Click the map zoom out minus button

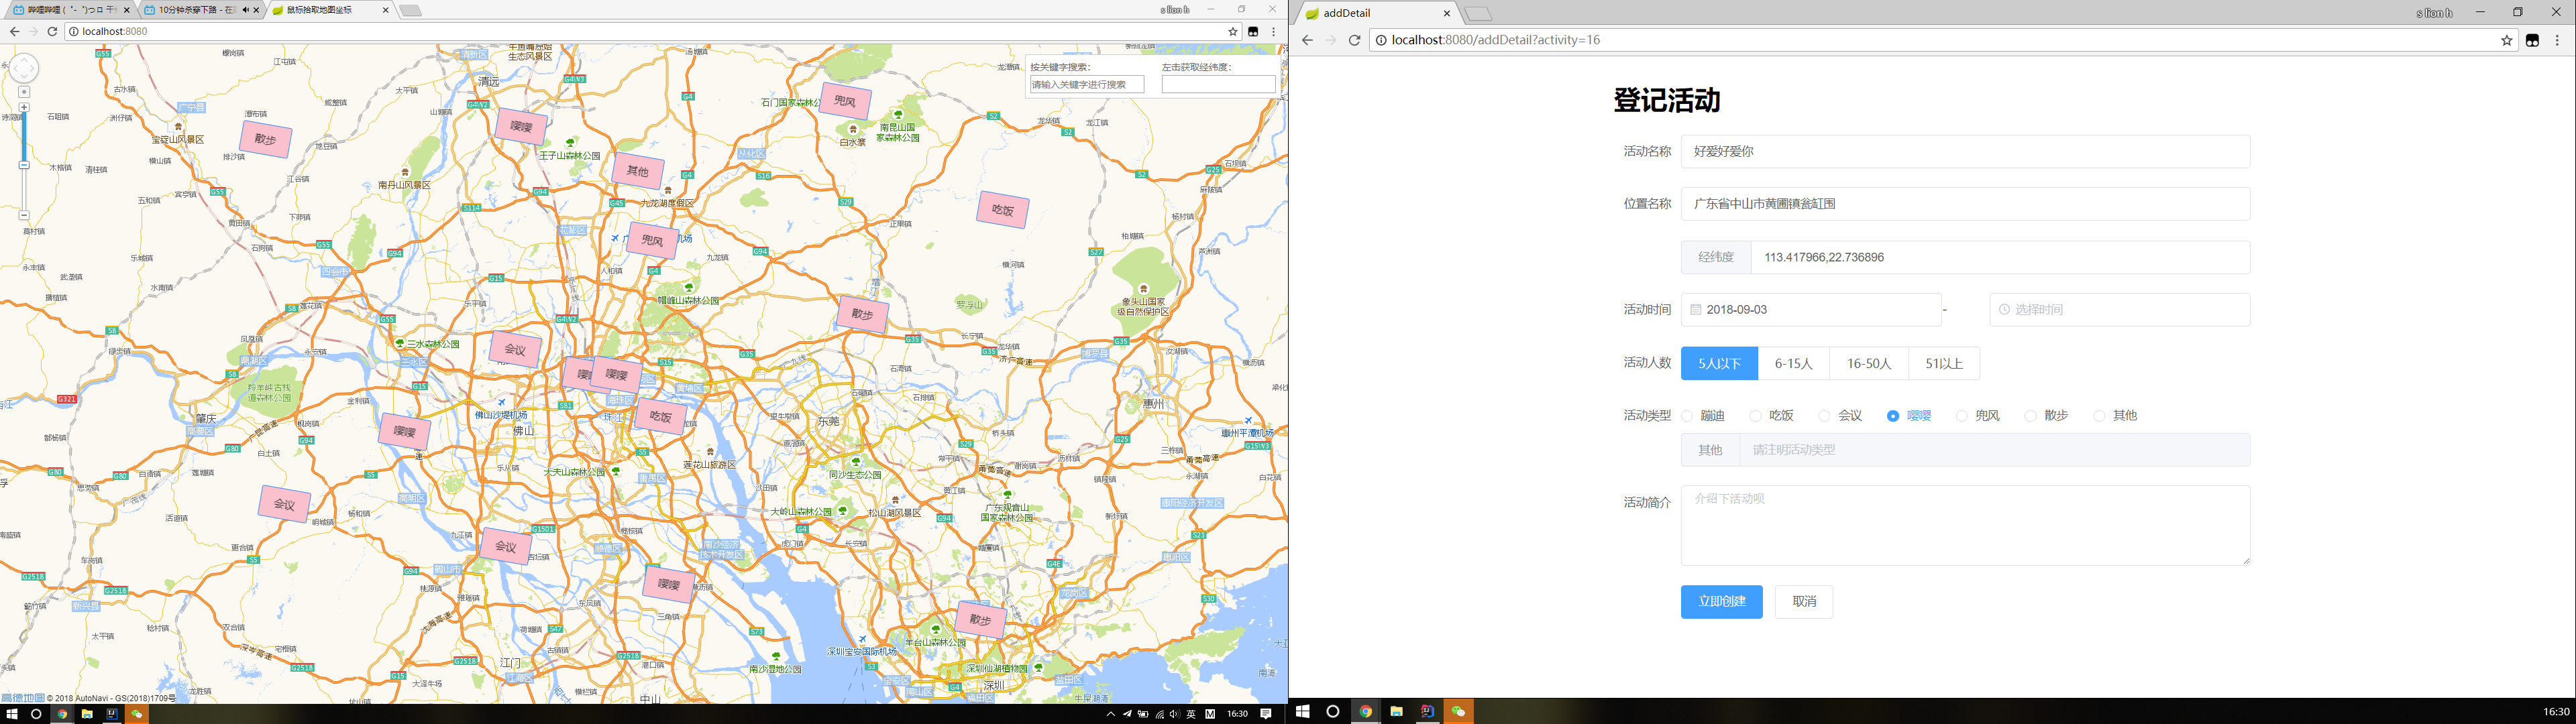pyautogui.click(x=24, y=215)
